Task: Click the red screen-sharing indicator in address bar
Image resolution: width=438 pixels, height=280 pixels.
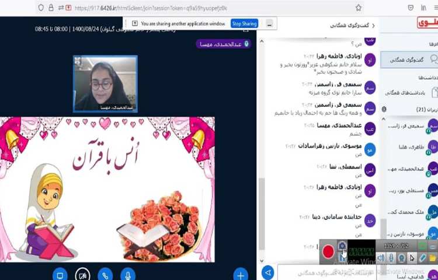Action: tap(68, 8)
